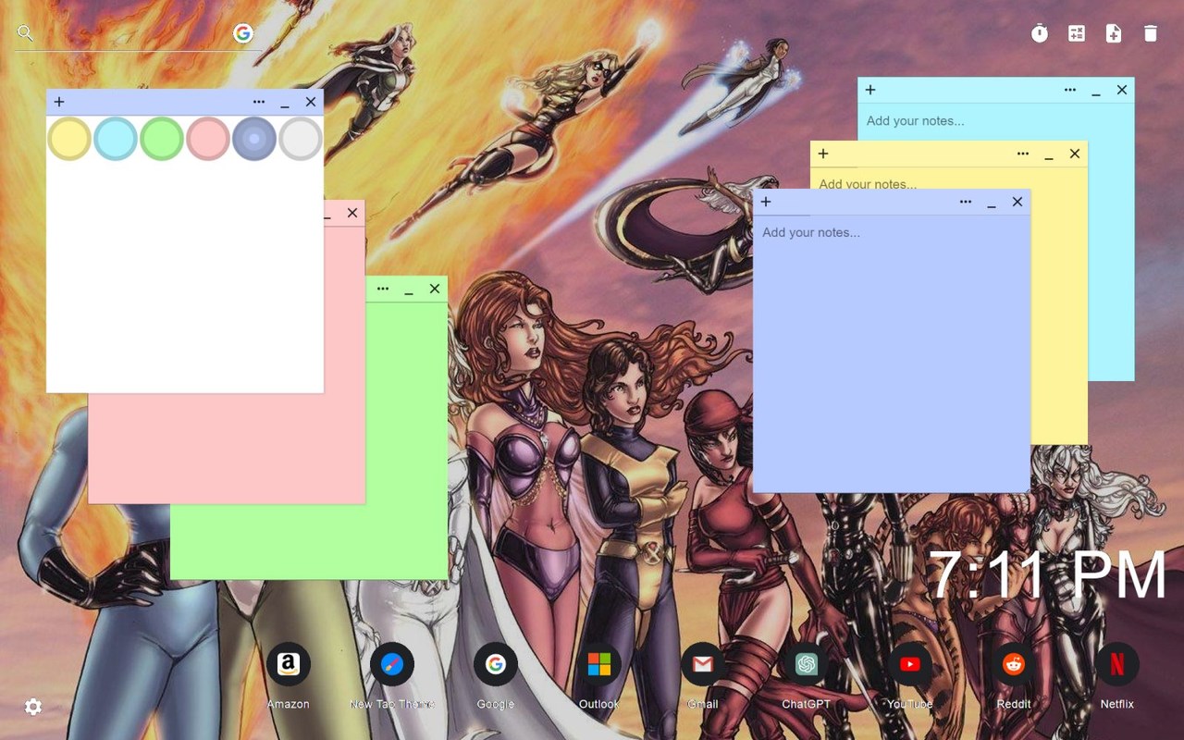Pick the yellow color swatch
1184x740 pixels.
coord(69,139)
